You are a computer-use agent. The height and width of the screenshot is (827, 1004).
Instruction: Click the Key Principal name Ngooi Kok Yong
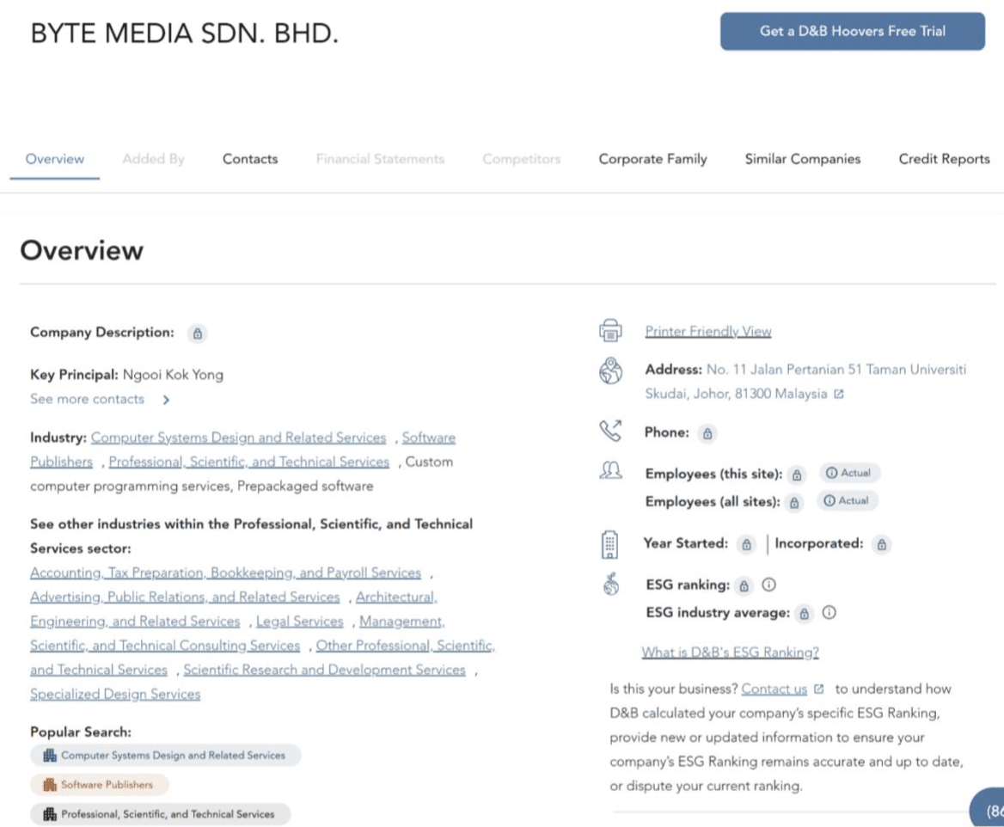[x=173, y=375]
